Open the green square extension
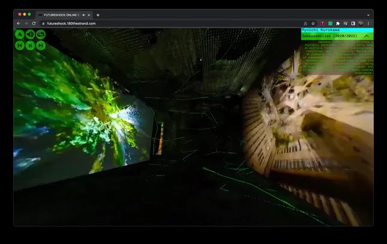This screenshot has height=244, width=387. click(330, 23)
